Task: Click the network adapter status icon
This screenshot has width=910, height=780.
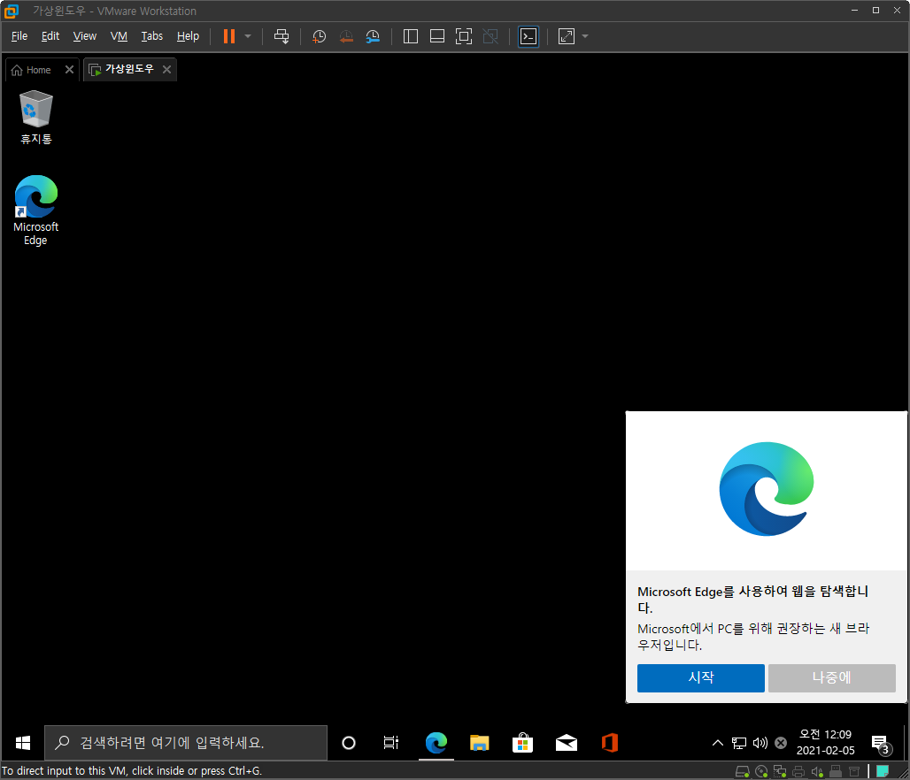Action: (x=780, y=771)
